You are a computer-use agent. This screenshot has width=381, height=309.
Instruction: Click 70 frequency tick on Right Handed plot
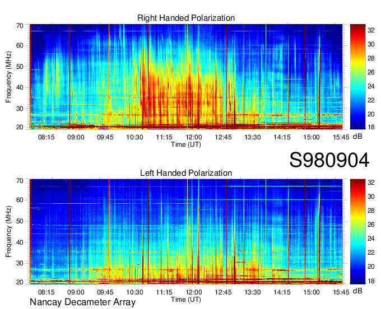tap(20, 26)
